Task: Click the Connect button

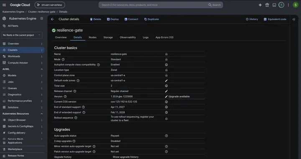Action: click(131, 19)
